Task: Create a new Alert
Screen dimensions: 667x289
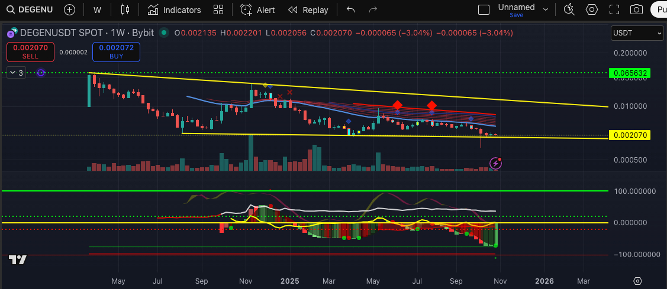Action: point(257,10)
